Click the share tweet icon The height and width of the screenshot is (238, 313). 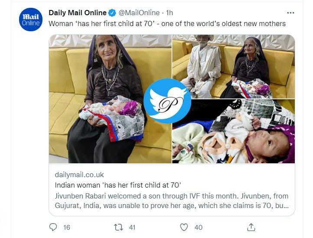[x=251, y=227]
